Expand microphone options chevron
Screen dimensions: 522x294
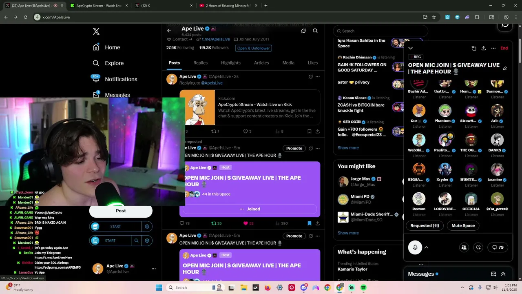[x=426, y=247]
